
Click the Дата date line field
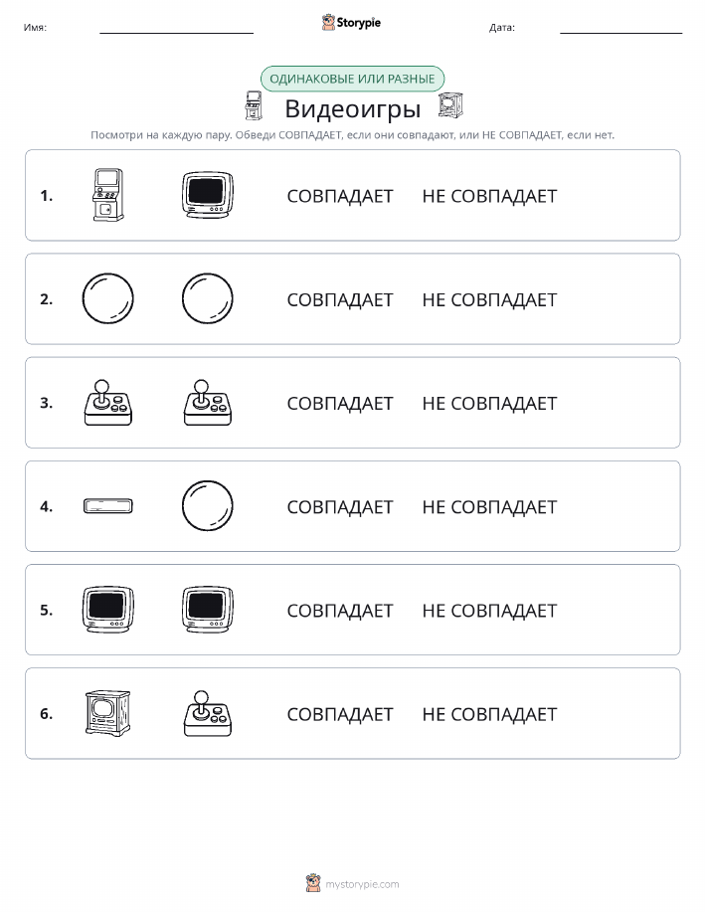620,27
